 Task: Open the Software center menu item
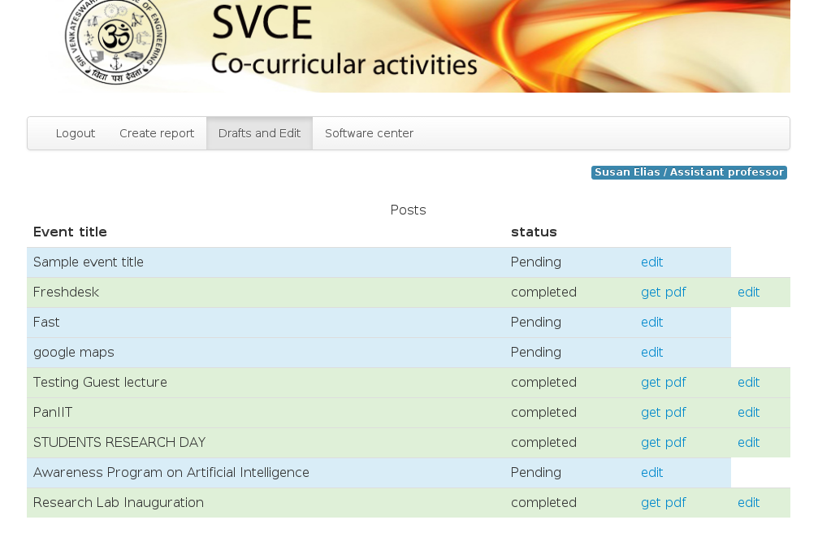(369, 133)
